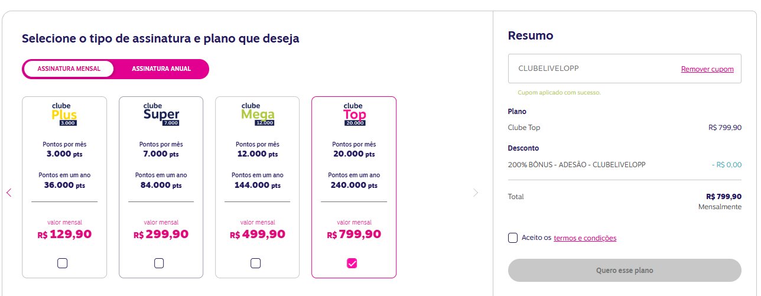
Task: Switch to Assinatura Mensal tab
Action: click(x=69, y=69)
